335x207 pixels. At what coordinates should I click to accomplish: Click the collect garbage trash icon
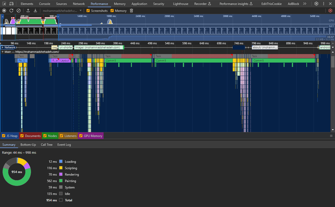pos(131,11)
